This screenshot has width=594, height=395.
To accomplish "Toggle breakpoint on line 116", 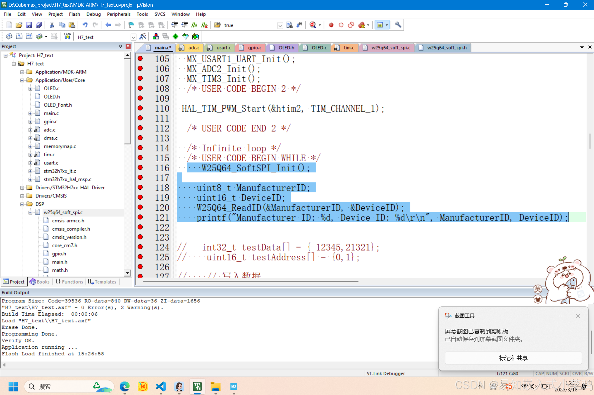I will coord(140,168).
